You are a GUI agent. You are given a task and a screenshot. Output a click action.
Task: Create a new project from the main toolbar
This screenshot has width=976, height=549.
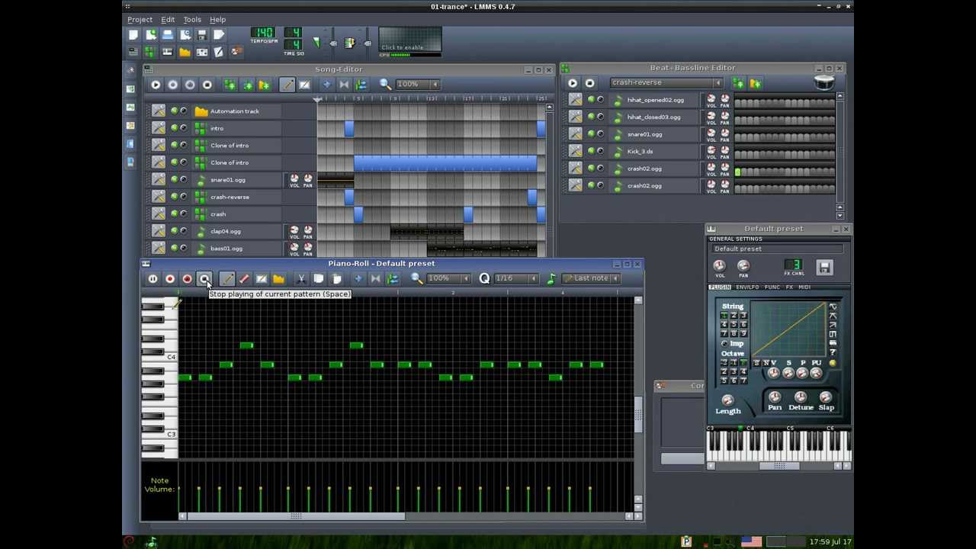[133, 34]
